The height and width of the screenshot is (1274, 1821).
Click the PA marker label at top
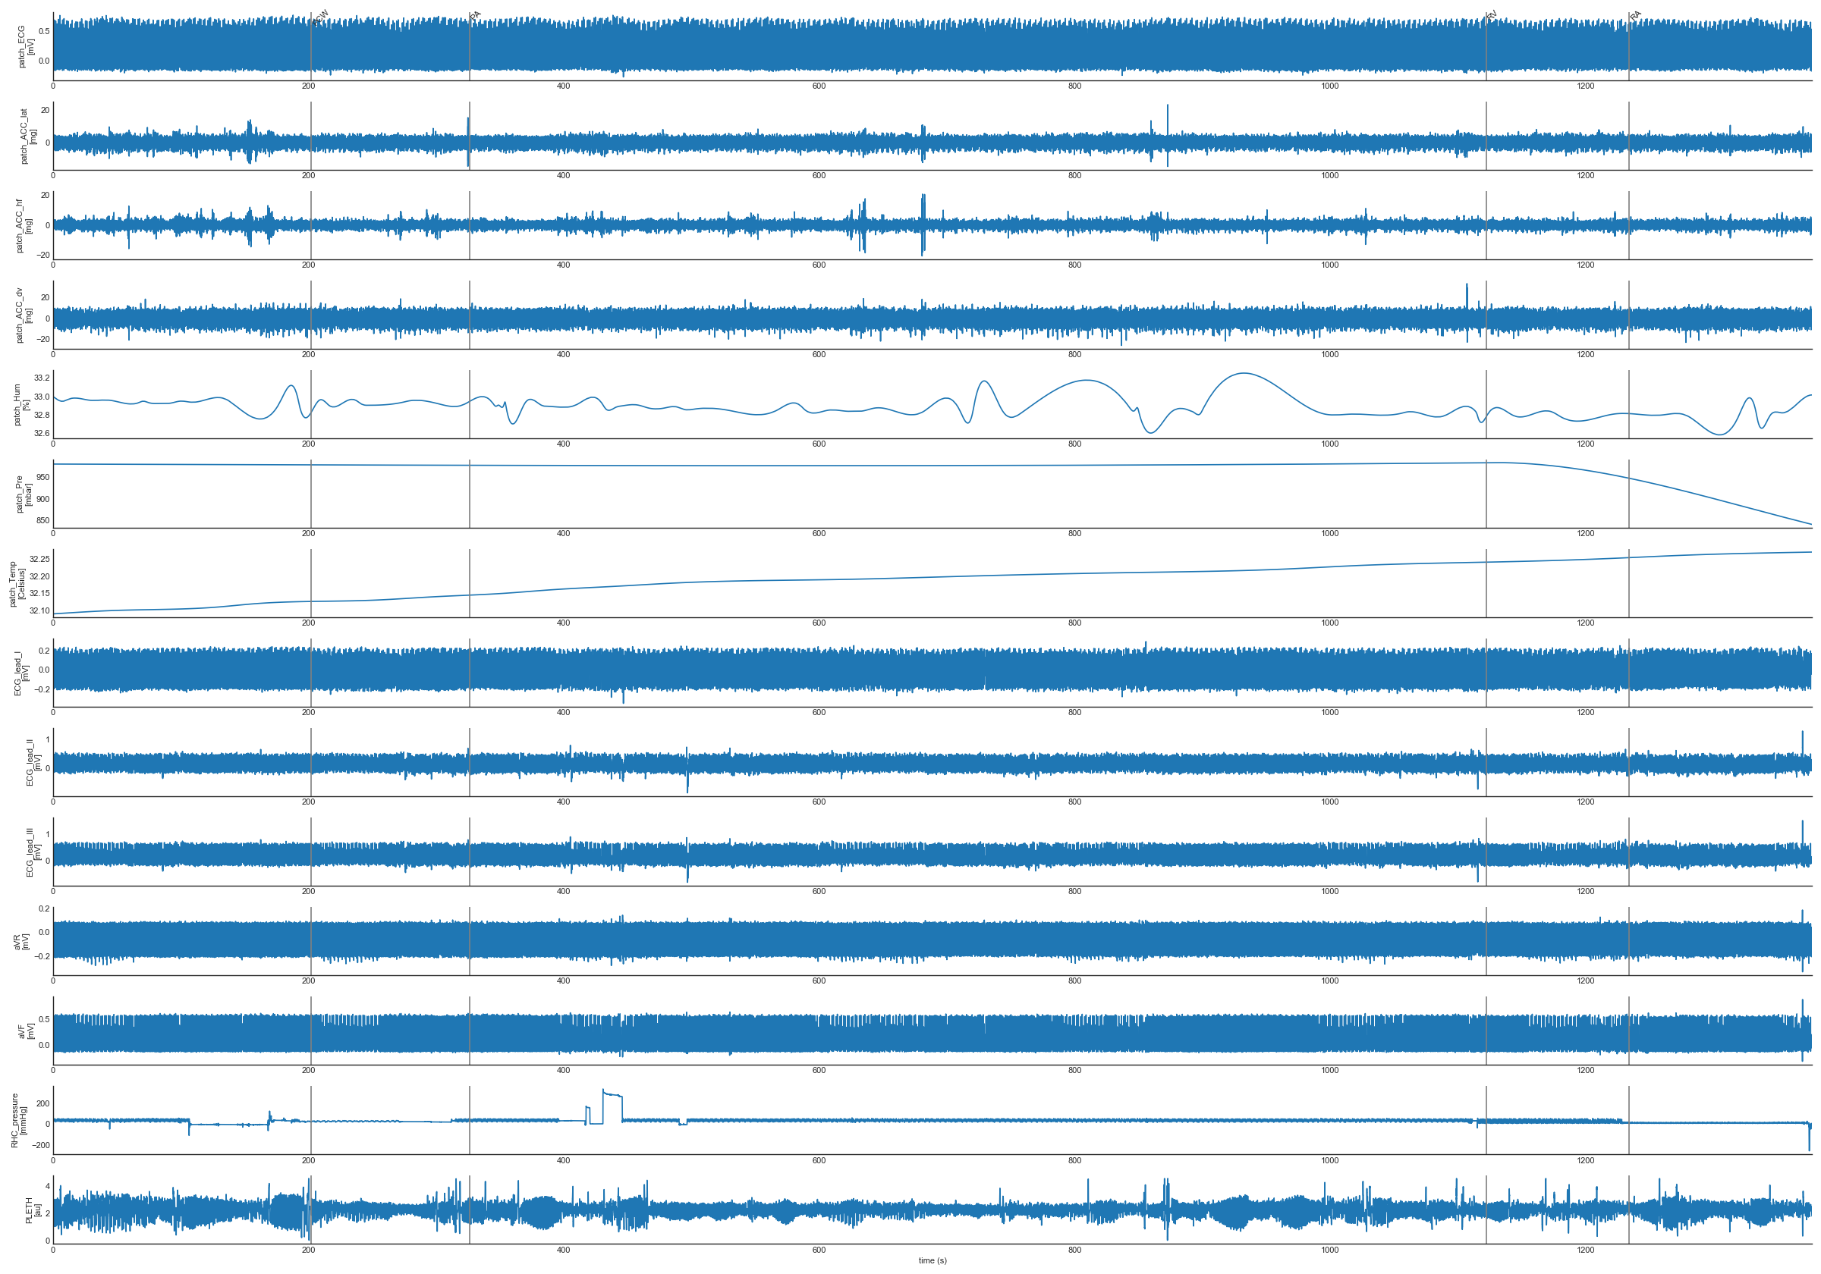(475, 16)
